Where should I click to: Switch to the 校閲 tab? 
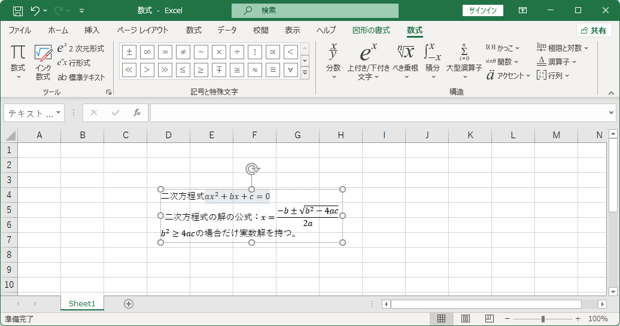pyautogui.click(x=260, y=31)
